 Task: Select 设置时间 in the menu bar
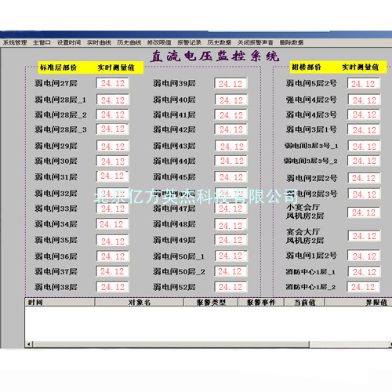69,42
